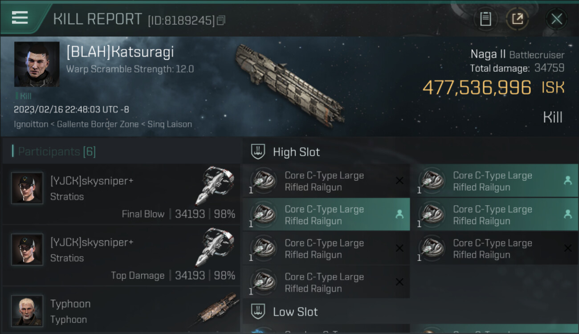Click first High Slot railgun's X marker
This screenshot has height=334, width=579.
point(400,181)
